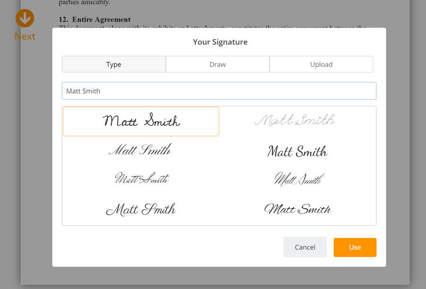The image size is (426, 289).
Task: Click the orange Use button
Action: 355,247
